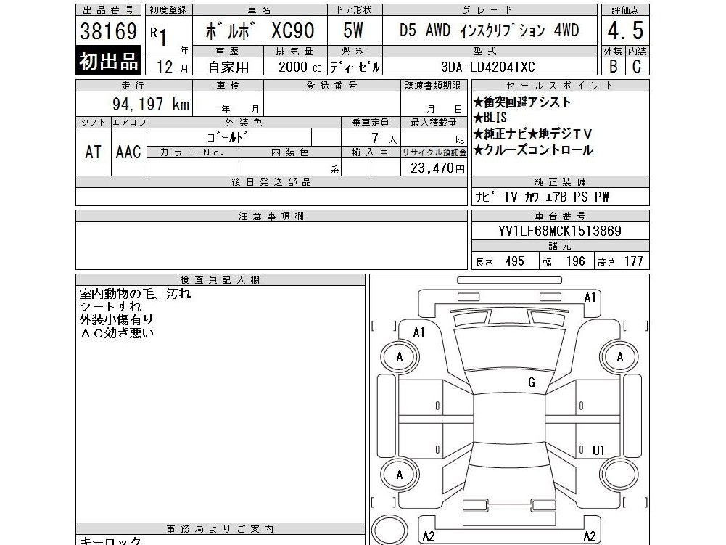Click air conditioner value AAC
This screenshot has height=545, width=726.
pos(128,152)
